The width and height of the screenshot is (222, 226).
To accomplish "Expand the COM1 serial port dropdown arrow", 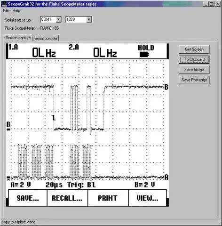I will pos(58,19).
